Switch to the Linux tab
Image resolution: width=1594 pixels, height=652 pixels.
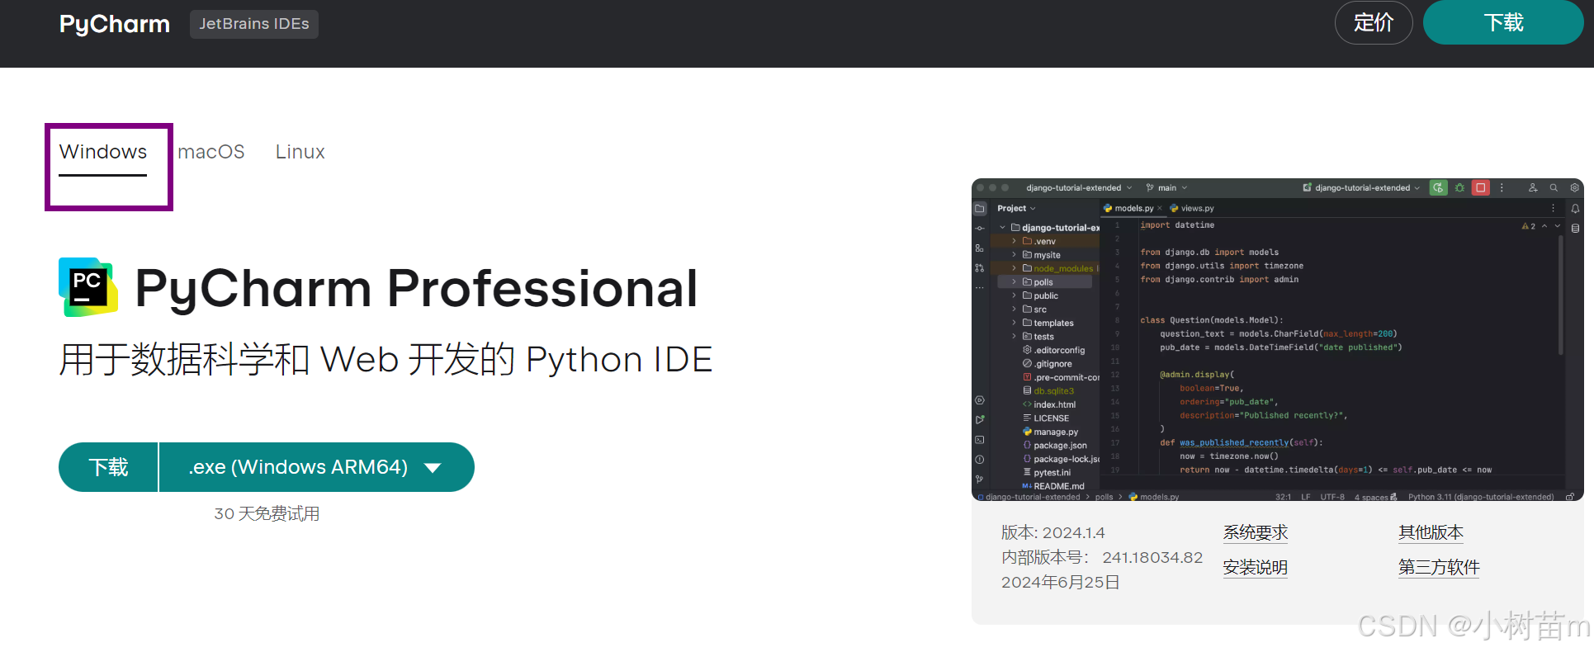coord(300,152)
